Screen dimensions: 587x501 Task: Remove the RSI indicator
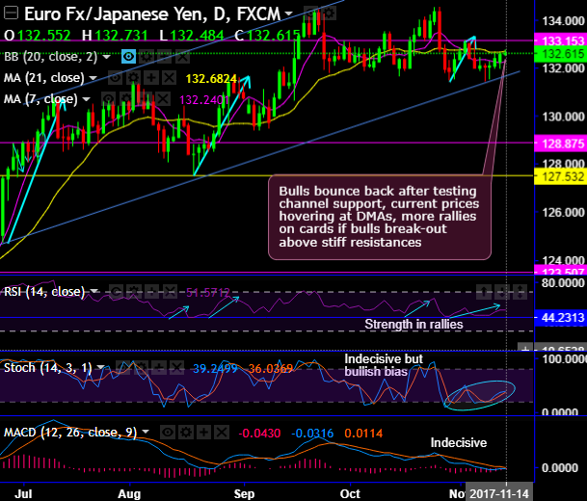(x=171, y=292)
